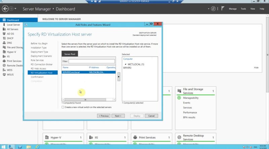Sort server pool by Name column

[66, 68]
